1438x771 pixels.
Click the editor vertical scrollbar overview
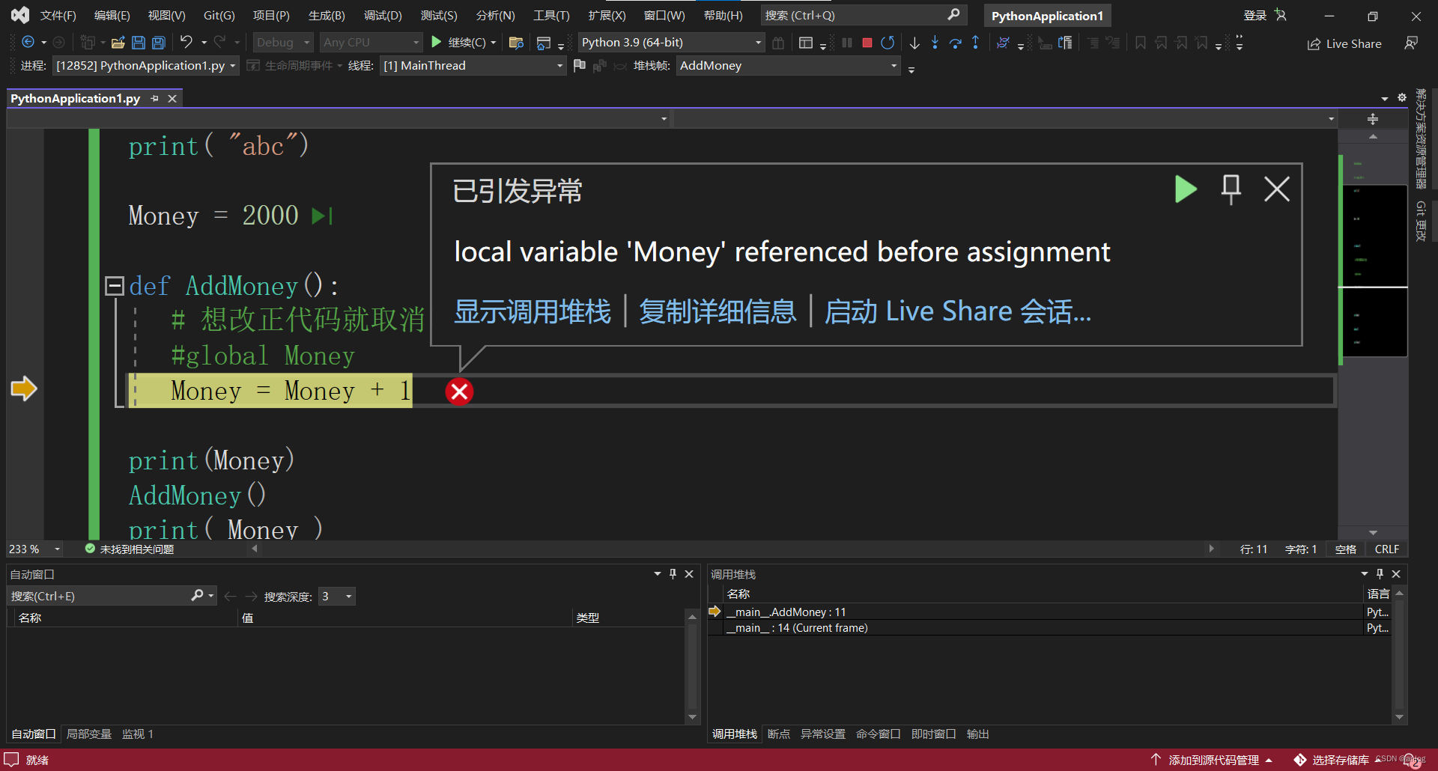[x=1374, y=333]
